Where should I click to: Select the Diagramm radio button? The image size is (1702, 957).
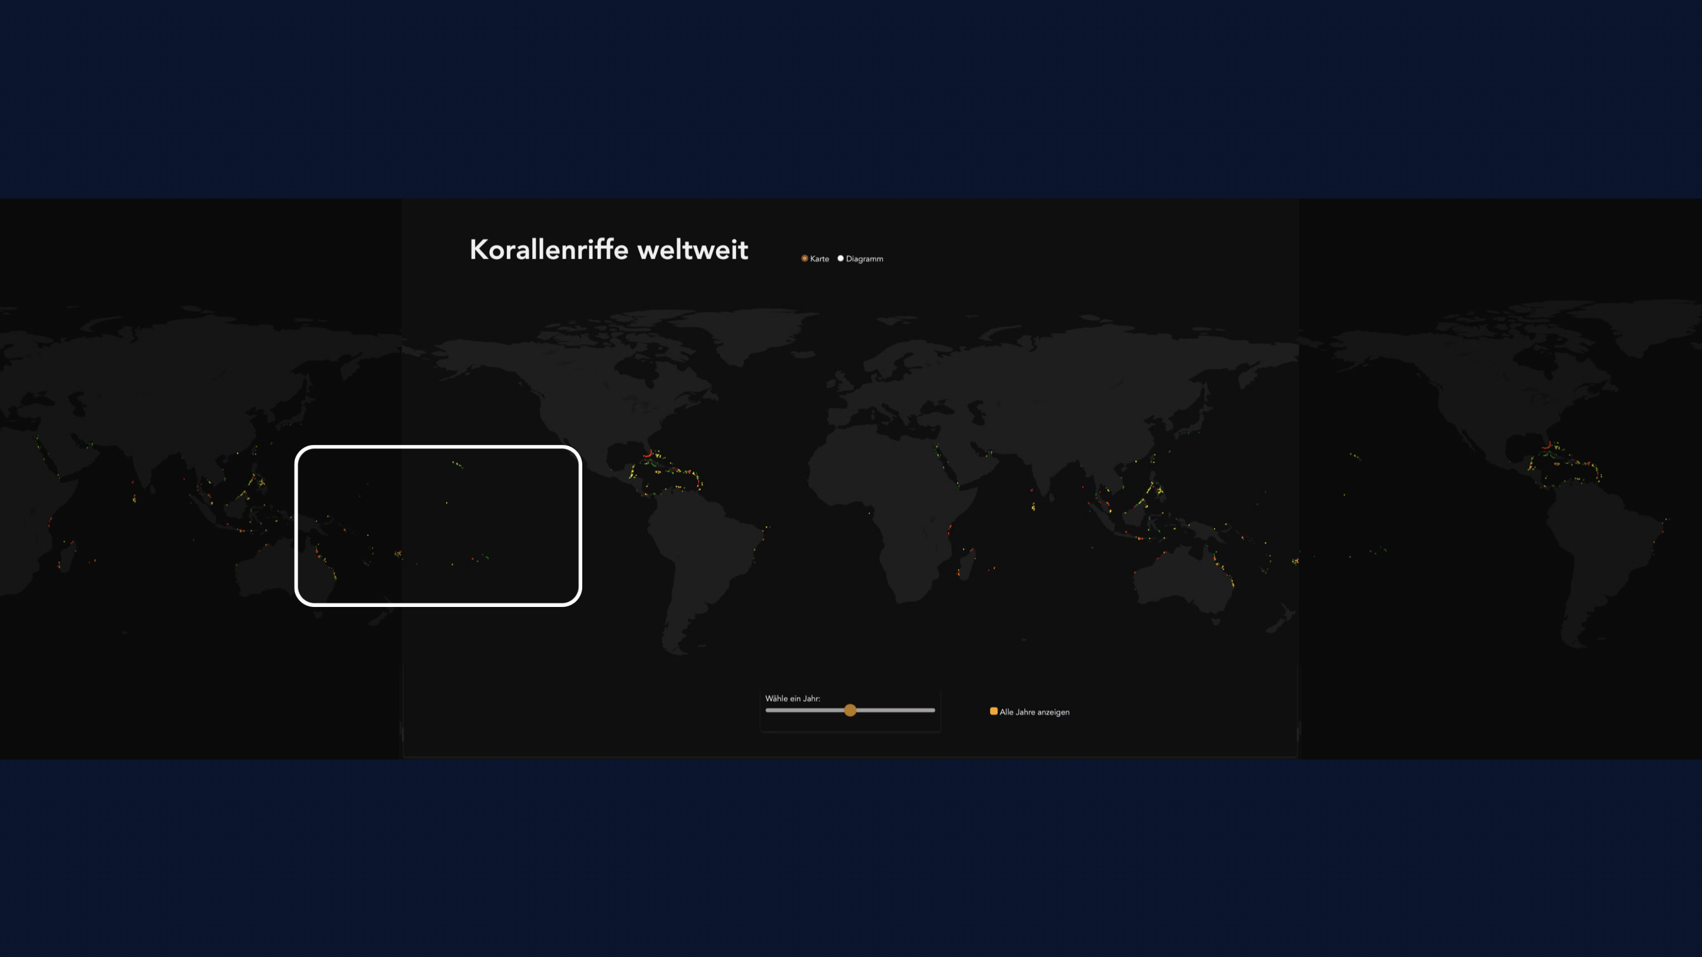840,258
